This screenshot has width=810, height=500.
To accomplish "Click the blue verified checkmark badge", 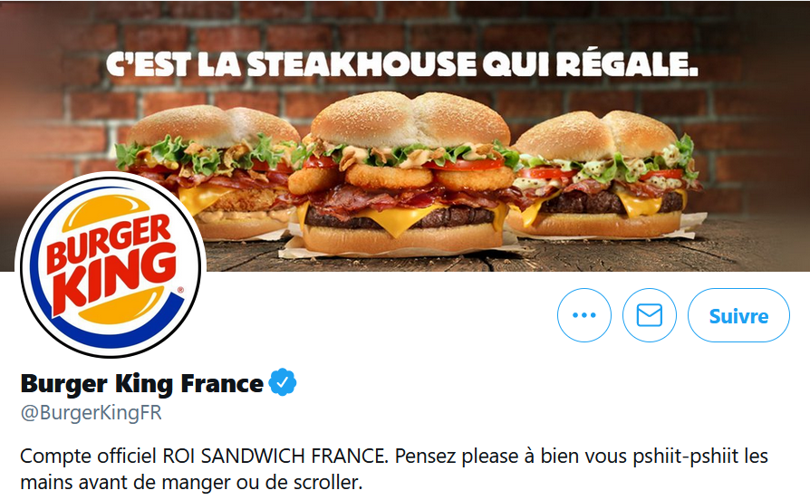I will (x=283, y=382).
